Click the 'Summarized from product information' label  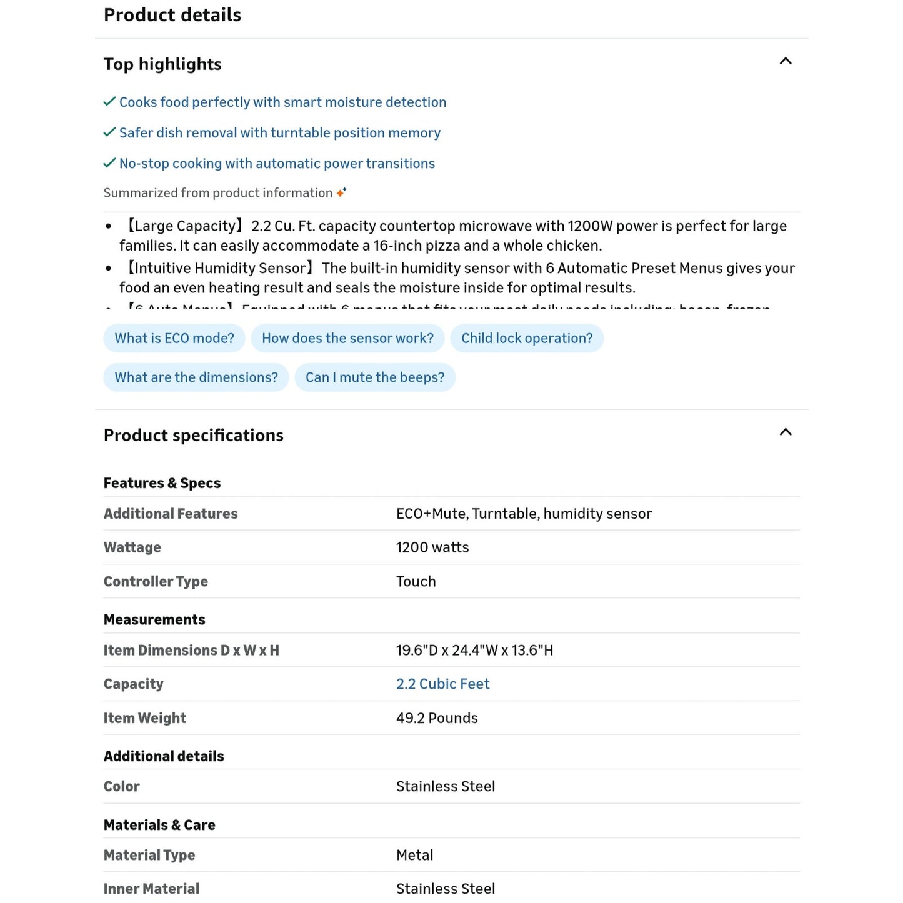click(x=218, y=193)
